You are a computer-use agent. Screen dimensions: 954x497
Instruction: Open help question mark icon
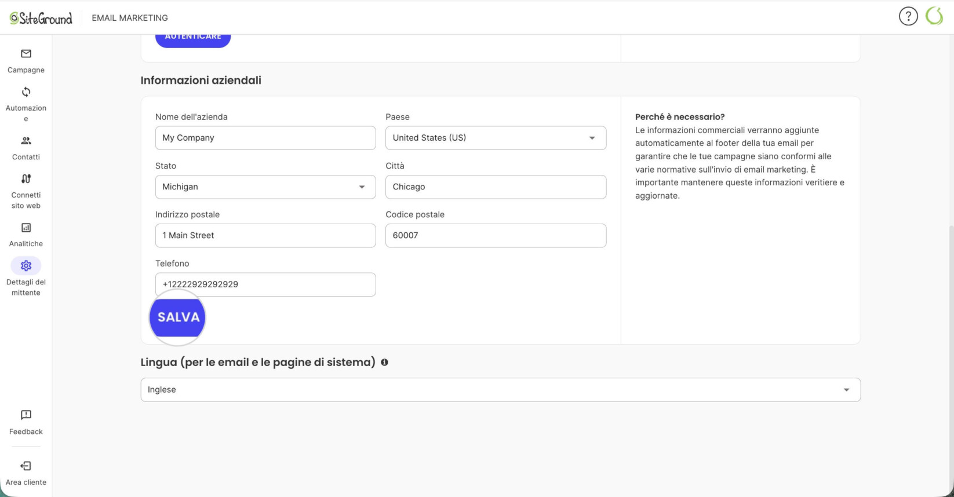908,16
